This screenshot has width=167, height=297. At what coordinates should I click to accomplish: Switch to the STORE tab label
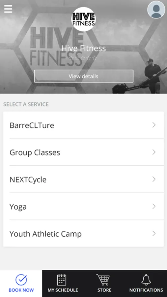coord(104,290)
